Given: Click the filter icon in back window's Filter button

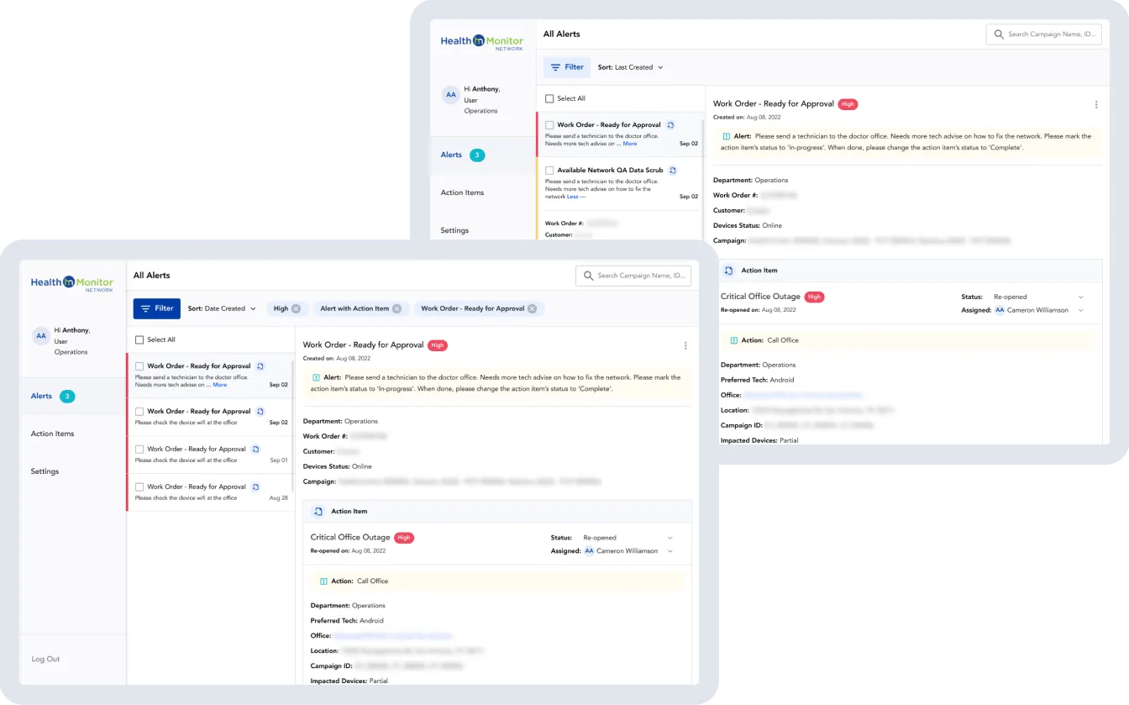Looking at the screenshot, I should pyautogui.click(x=556, y=67).
